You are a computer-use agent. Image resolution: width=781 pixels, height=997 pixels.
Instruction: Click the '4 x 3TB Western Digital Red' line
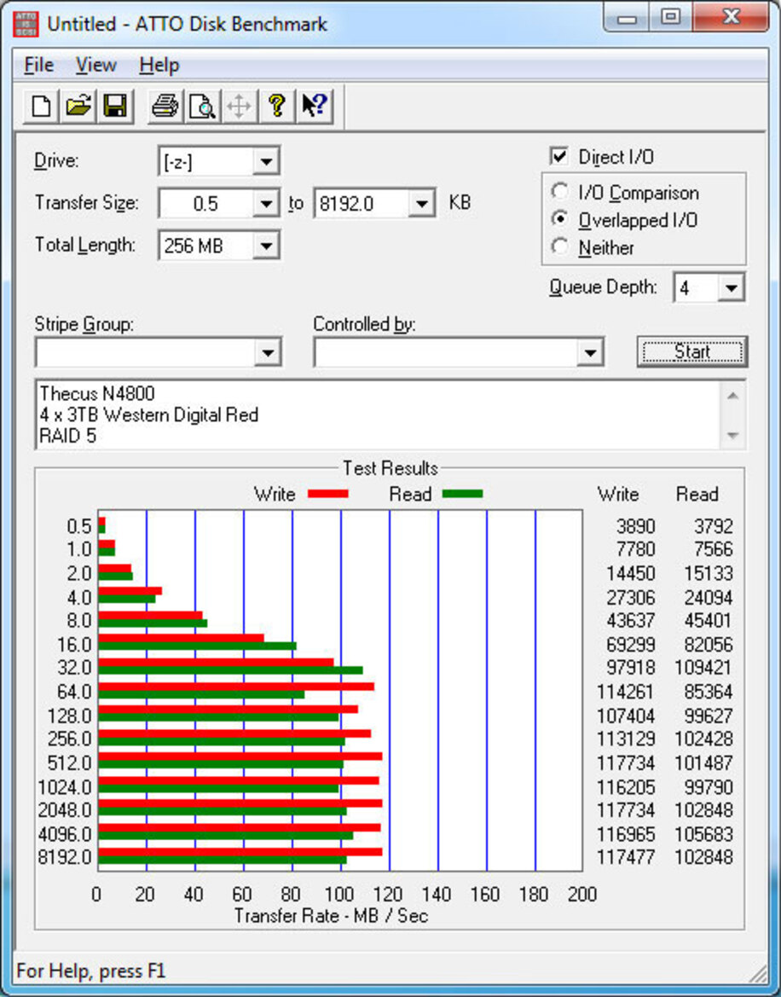tap(148, 415)
